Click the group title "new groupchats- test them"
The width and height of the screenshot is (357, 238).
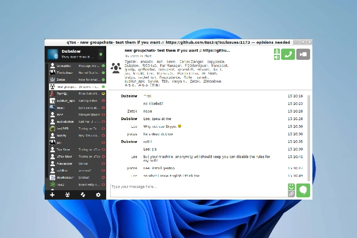click(177, 50)
